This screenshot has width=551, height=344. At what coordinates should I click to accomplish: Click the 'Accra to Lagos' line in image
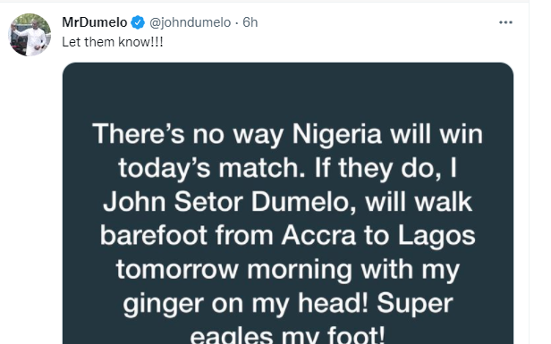click(x=378, y=236)
